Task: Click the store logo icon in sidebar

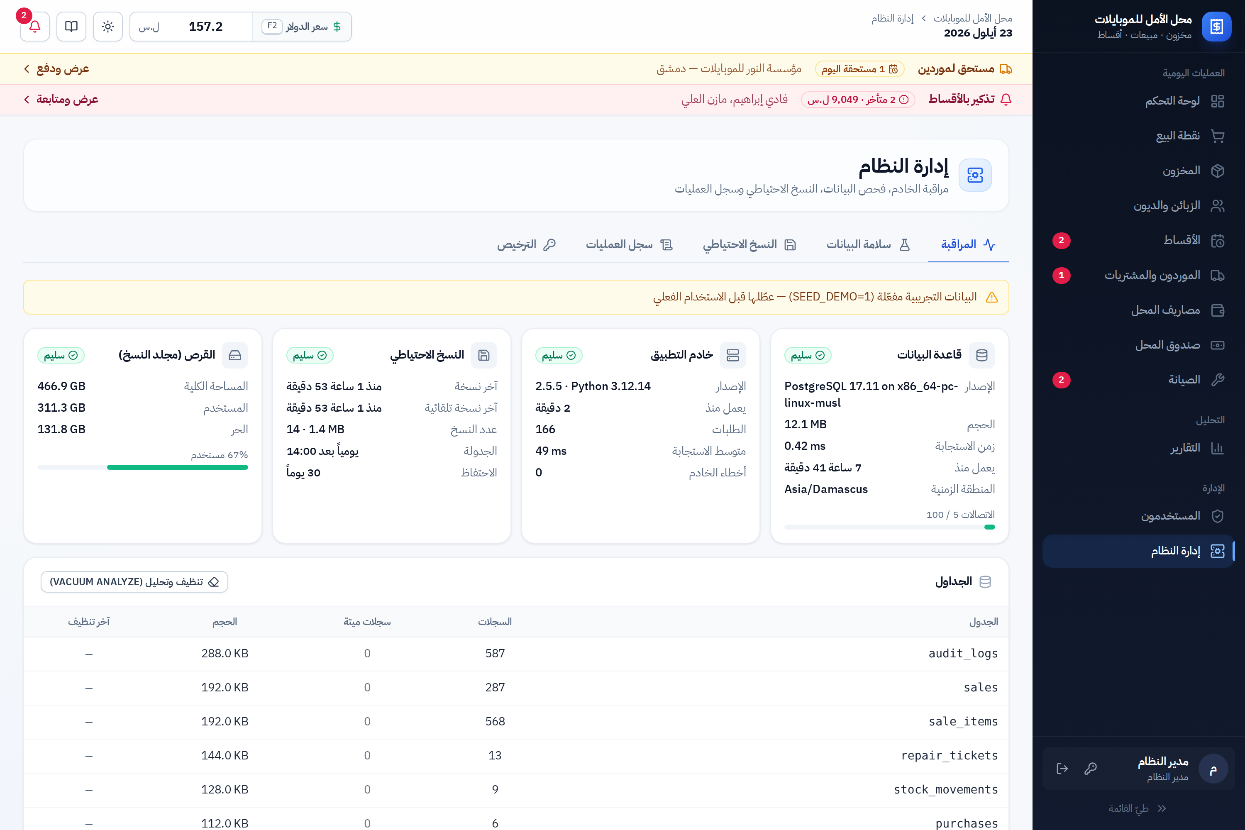Action: (1216, 27)
